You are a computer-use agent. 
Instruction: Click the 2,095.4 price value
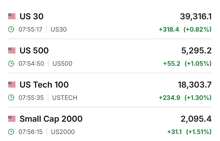point(196,119)
